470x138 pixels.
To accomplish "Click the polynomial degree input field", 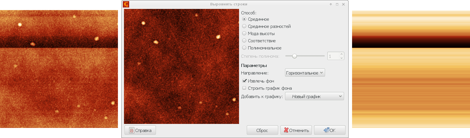I will point(333,56).
